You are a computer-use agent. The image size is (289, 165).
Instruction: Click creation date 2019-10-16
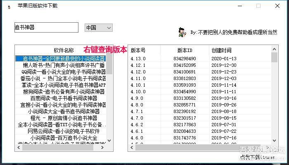224,98
